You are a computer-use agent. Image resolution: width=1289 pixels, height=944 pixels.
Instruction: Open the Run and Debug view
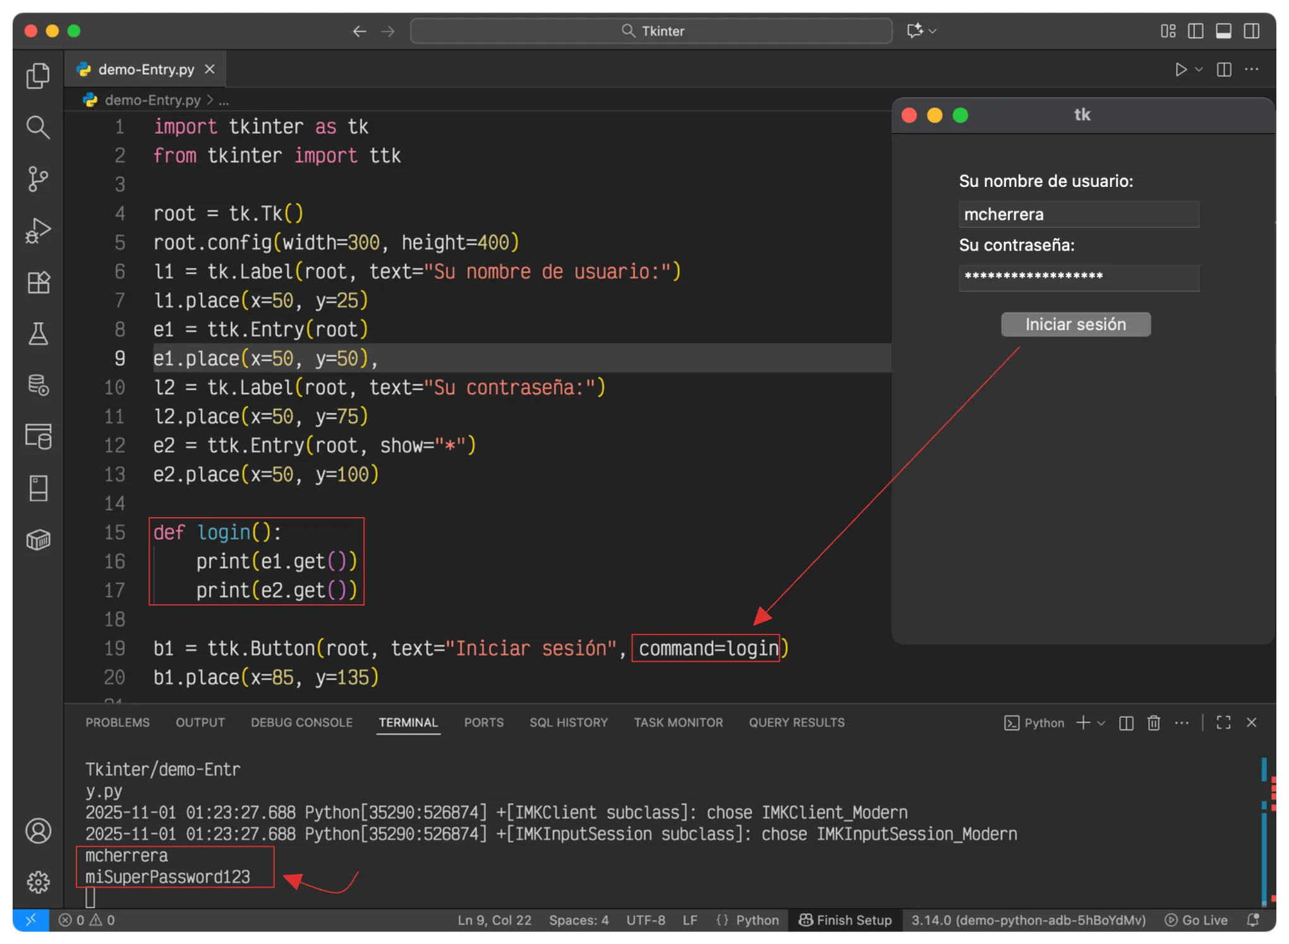click(x=38, y=231)
